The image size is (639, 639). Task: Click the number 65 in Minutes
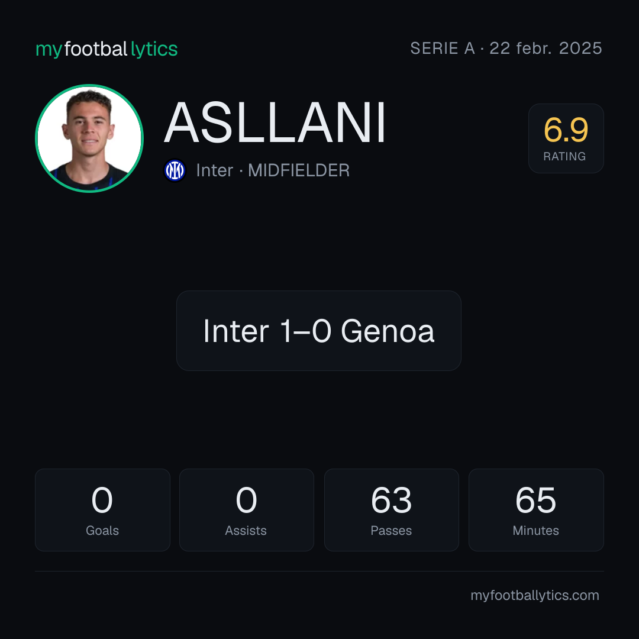click(535, 500)
